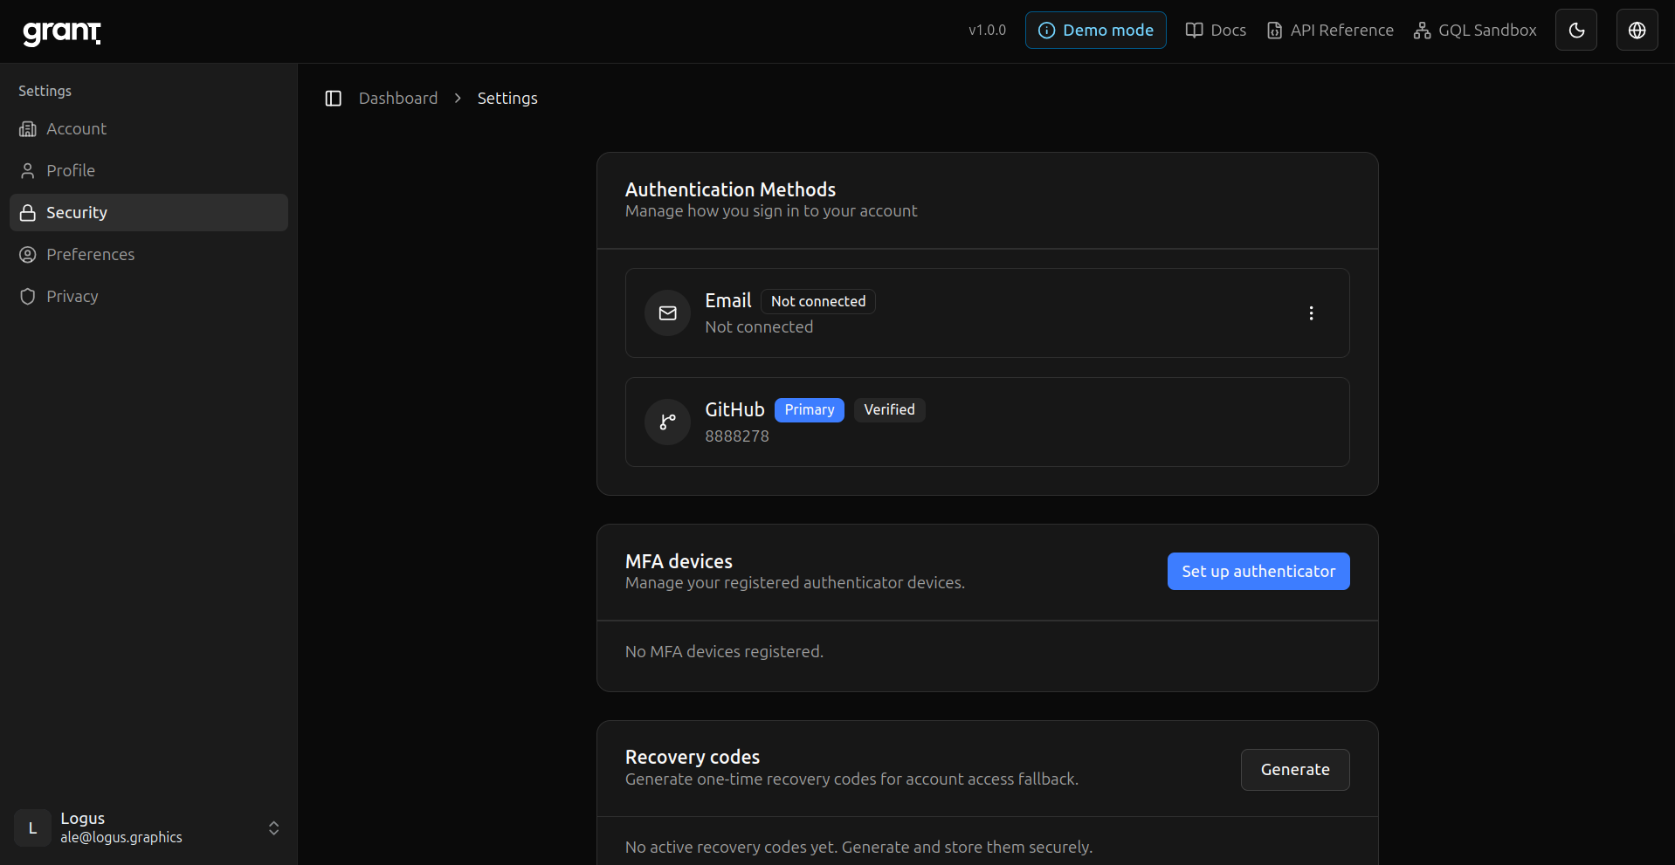Viewport: 1675px width, 865px height.
Task: Click the v1.0.0 version label
Action: pos(987,31)
